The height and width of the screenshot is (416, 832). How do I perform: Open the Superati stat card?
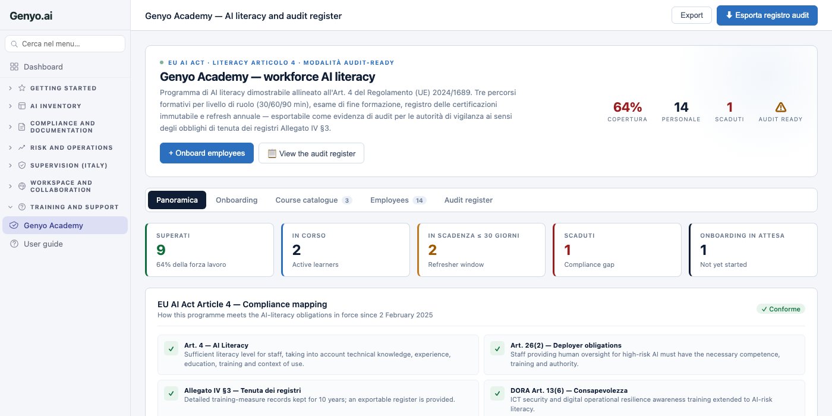point(209,250)
